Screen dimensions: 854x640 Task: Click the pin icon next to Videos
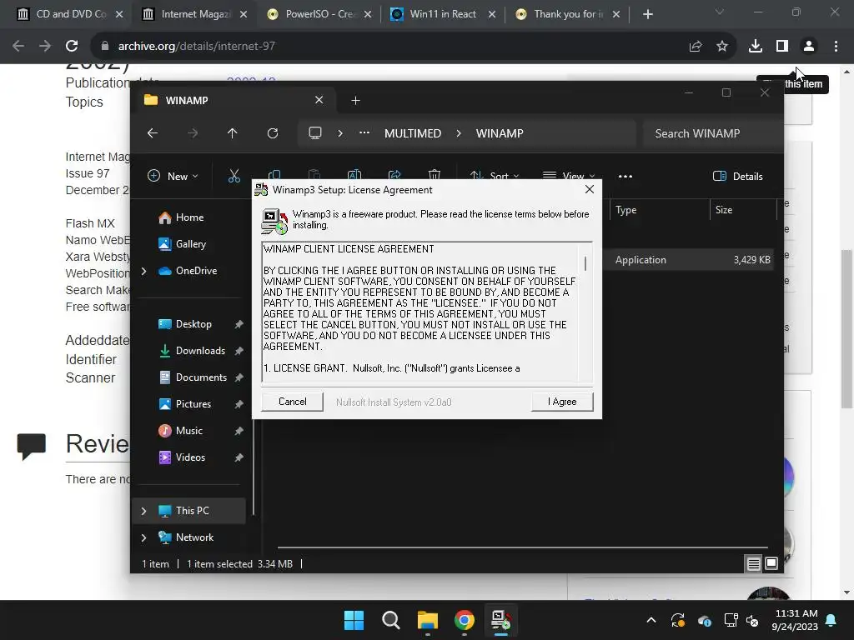click(x=239, y=457)
